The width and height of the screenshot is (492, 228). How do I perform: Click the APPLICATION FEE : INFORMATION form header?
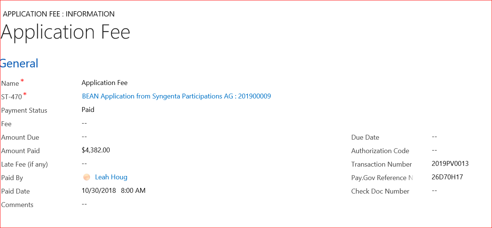click(59, 14)
